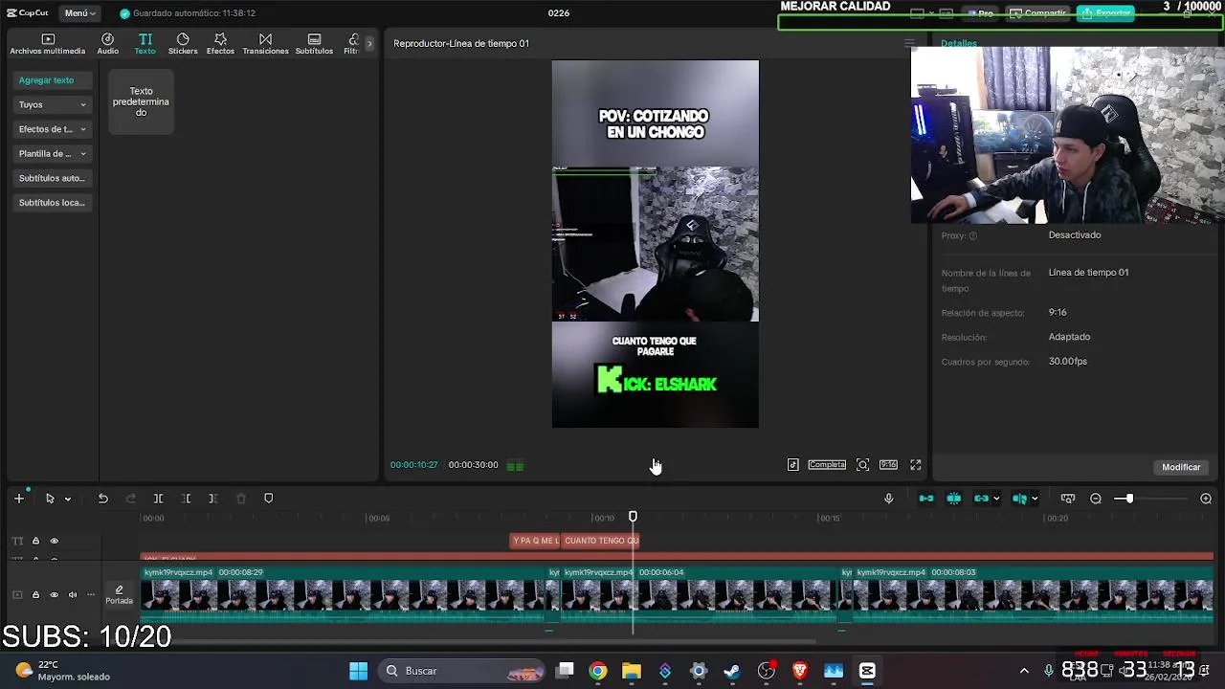Click the timeline playhead marker
The height and width of the screenshot is (689, 1225).
point(633,517)
